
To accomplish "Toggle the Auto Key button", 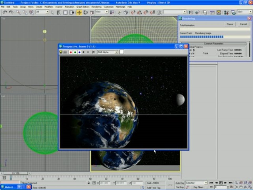I will [180, 183].
